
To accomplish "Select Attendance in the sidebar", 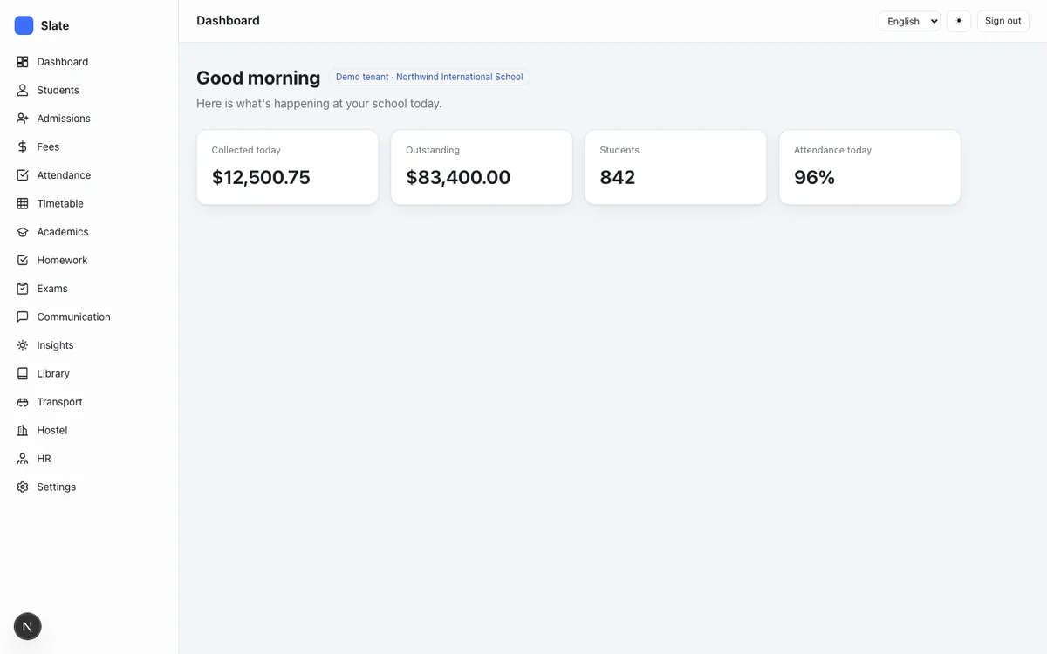I will click(x=64, y=175).
